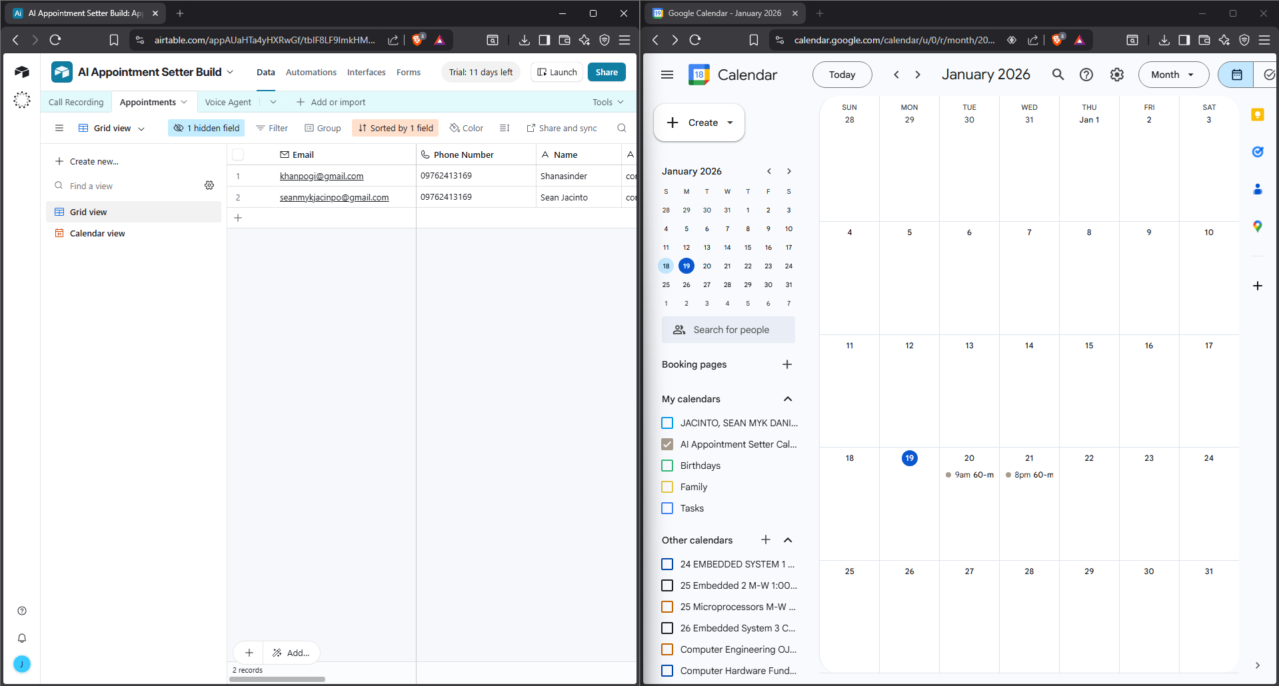1279x686 pixels.
Task: Add other calendars with plus icon
Action: click(766, 539)
